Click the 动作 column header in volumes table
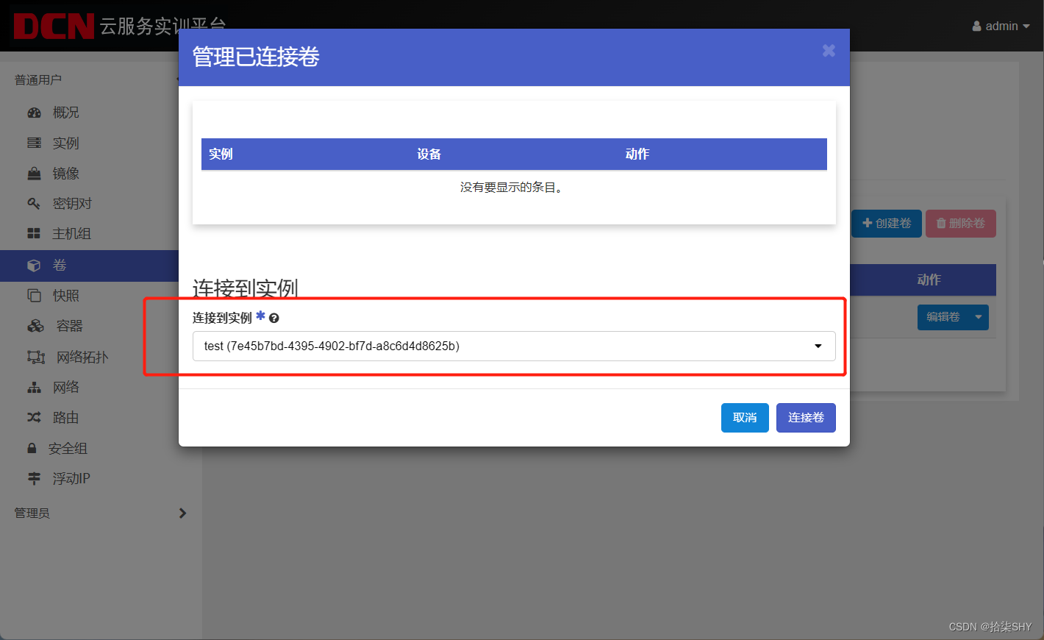The image size is (1044, 640). 929,280
